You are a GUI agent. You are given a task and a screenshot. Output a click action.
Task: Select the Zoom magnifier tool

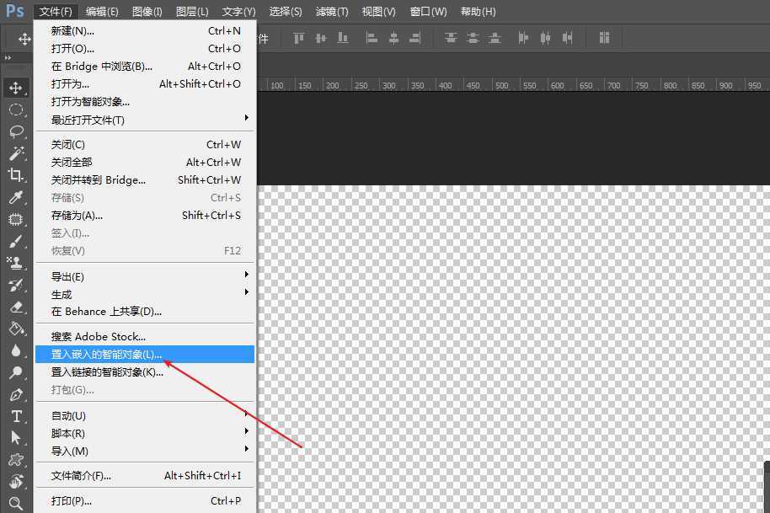pos(16,504)
